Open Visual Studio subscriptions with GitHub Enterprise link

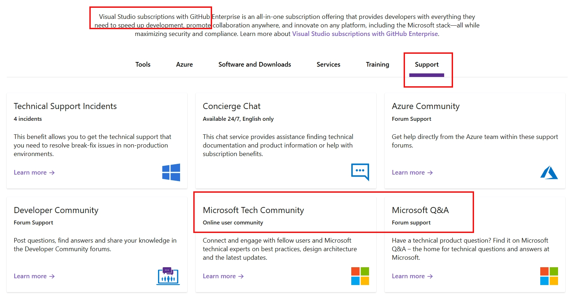pos(365,34)
